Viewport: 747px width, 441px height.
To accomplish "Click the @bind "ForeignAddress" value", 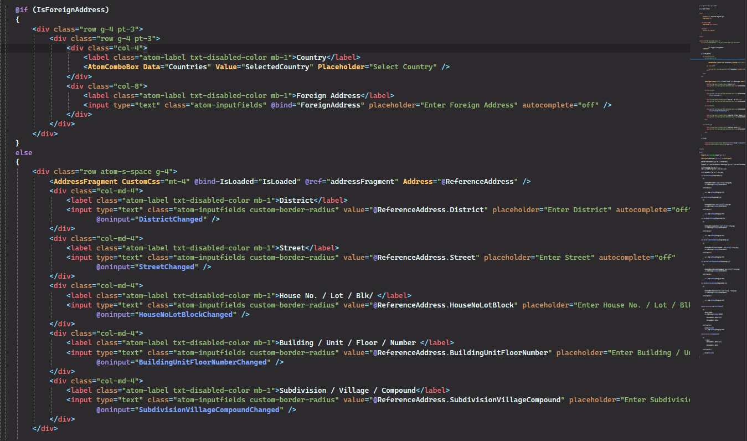I will tap(331, 105).
